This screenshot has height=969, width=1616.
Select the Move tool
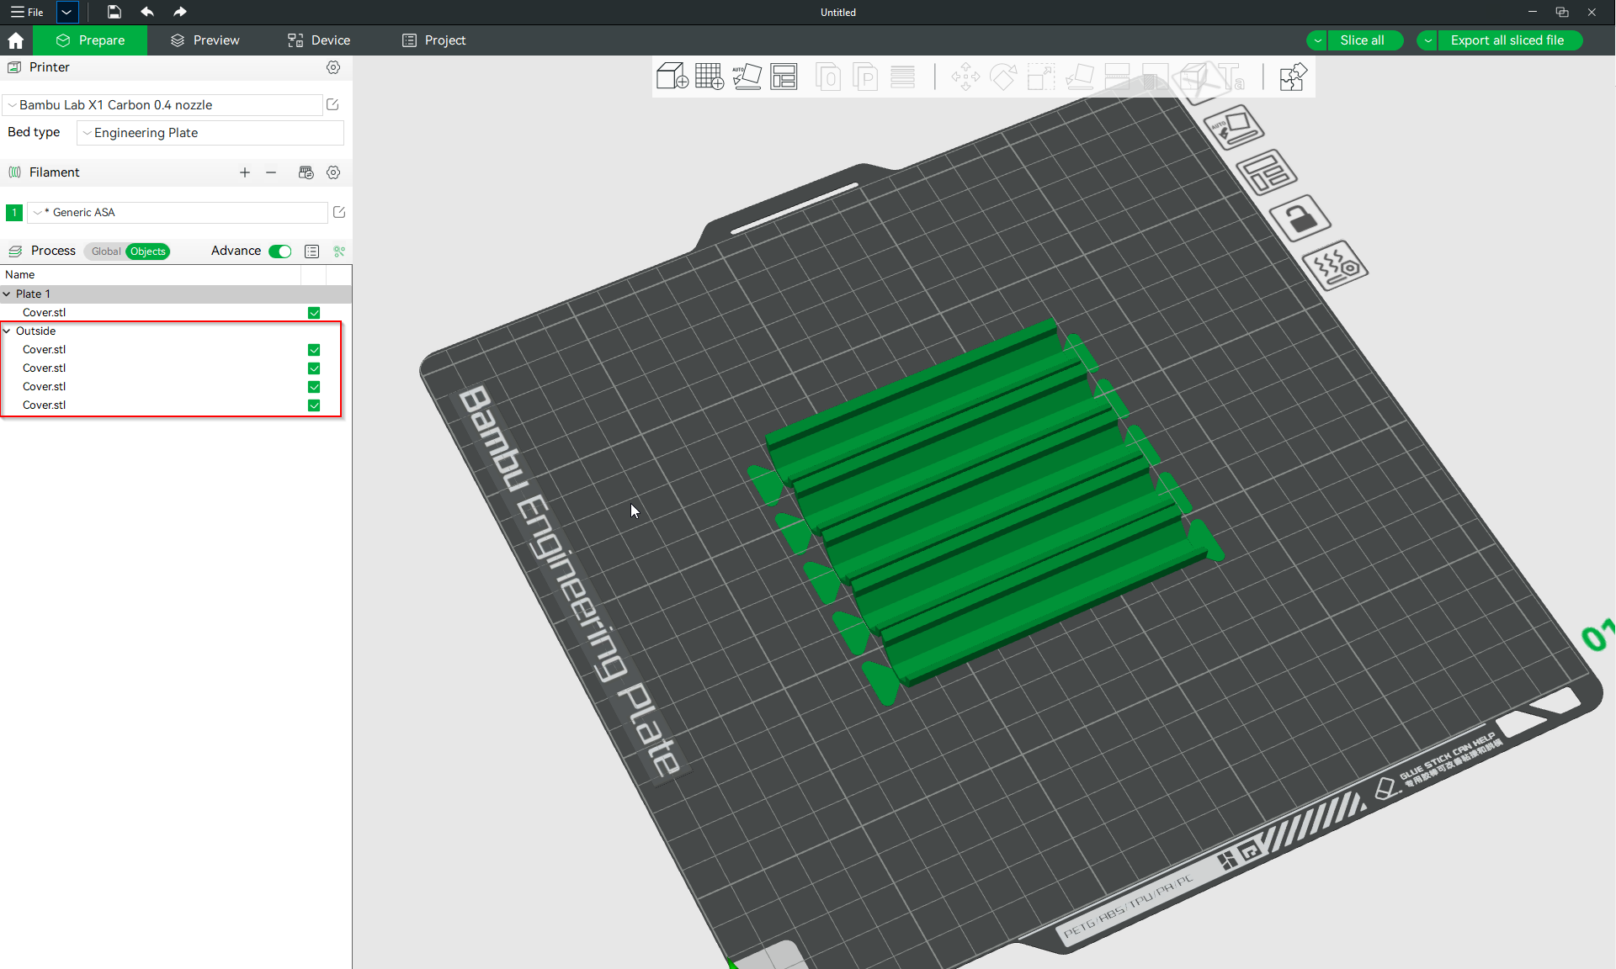965,77
